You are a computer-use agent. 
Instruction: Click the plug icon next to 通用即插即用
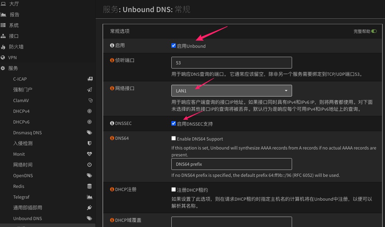click(x=89, y=208)
